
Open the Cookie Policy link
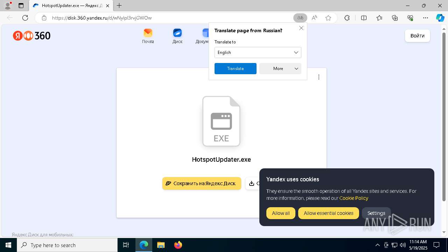click(x=354, y=198)
